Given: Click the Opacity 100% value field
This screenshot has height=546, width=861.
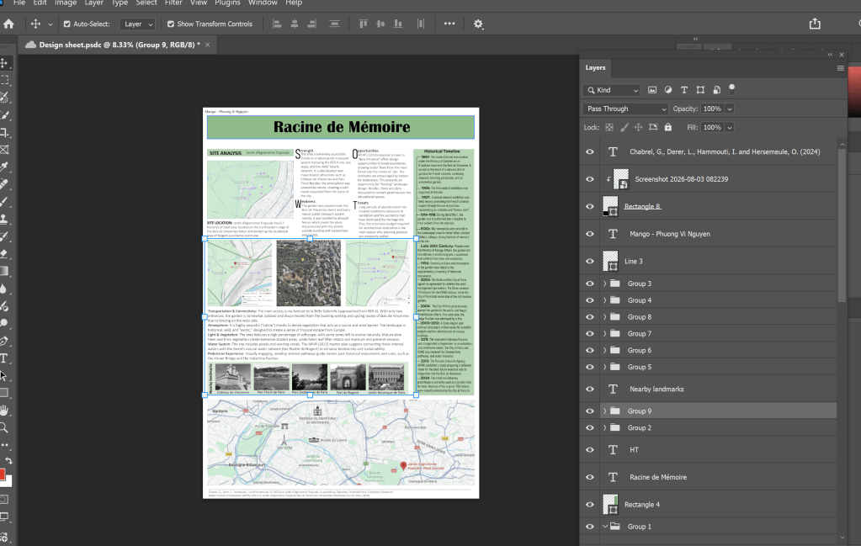Looking at the screenshot, I should tap(713, 109).
